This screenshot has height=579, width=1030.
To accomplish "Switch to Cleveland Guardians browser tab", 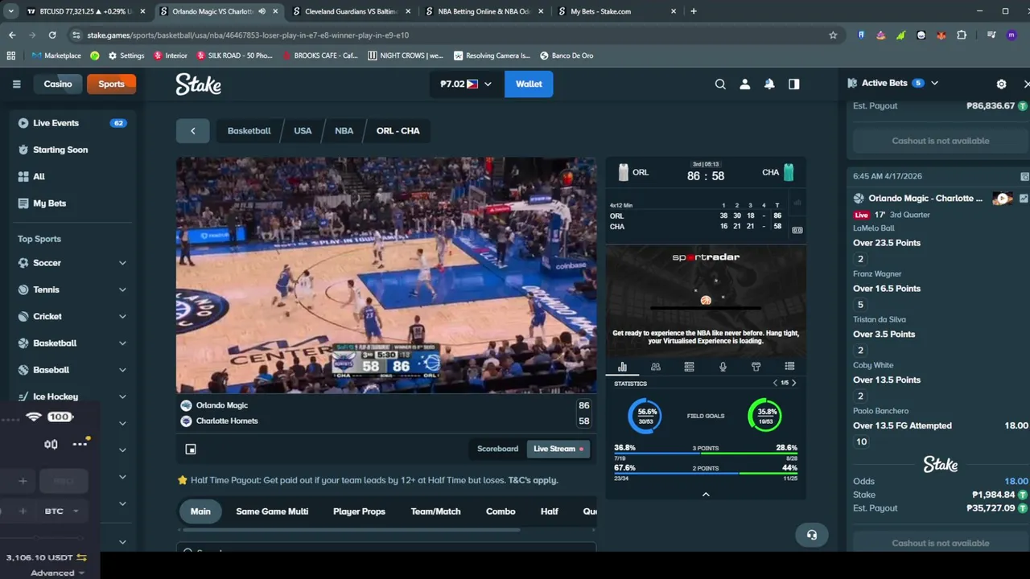I will (351, 11).
